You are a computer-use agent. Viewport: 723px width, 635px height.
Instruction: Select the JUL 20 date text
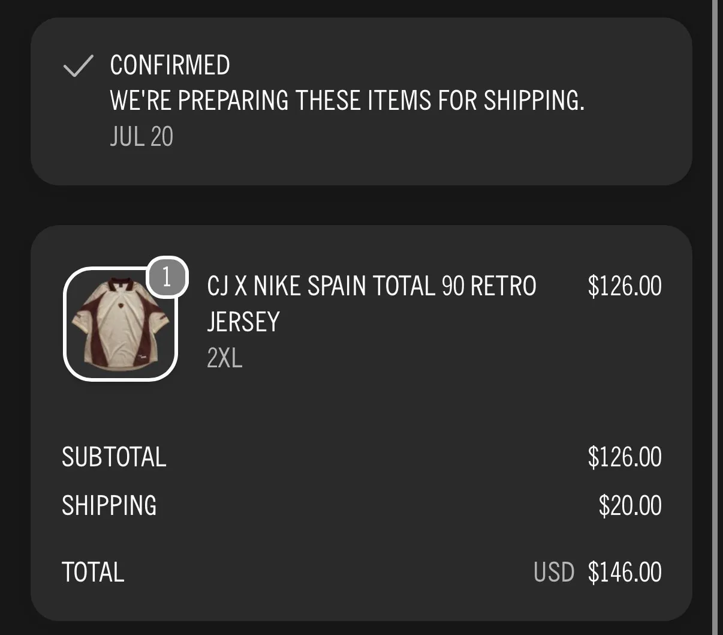point(141,137)
